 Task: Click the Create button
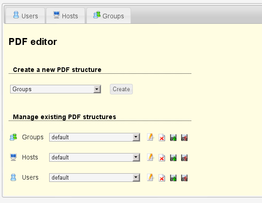(x=121, y=89)
